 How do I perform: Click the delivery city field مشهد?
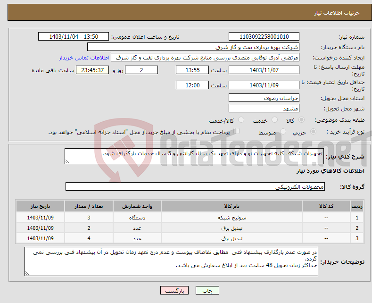(x=264, y=108)
